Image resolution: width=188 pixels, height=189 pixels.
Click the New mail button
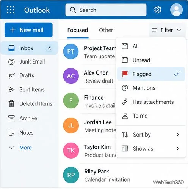point(28,30)
